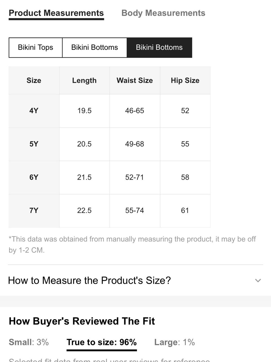271x362 pixels.
Task: Click the 6Y size row label
Action: pyautogui.click(x=34, y=177)
